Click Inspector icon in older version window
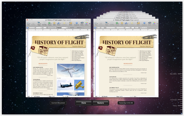Image resolution: width=184 pixels, height=116 pixels. (x=144, y=23)
